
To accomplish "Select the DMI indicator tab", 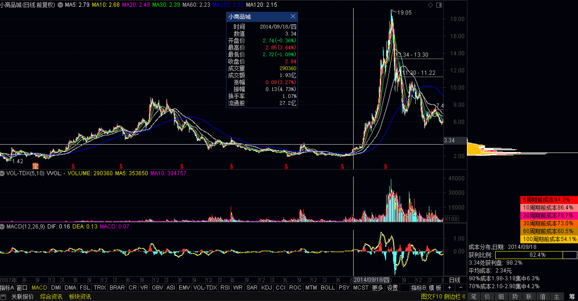I will (56, 288).
